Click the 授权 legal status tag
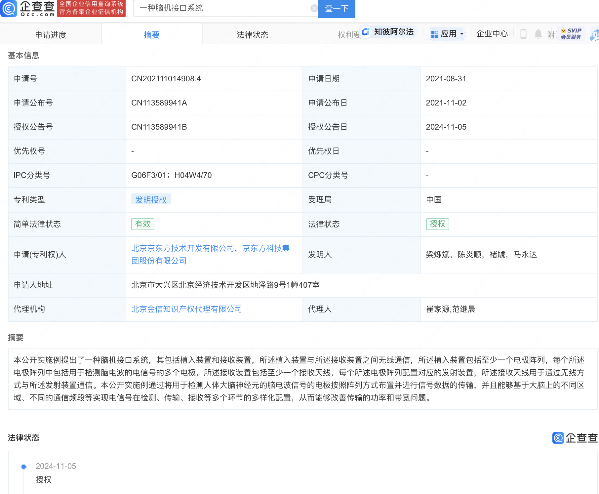The height and width of the screenshot is (494, 599). [x=437, y=224]
